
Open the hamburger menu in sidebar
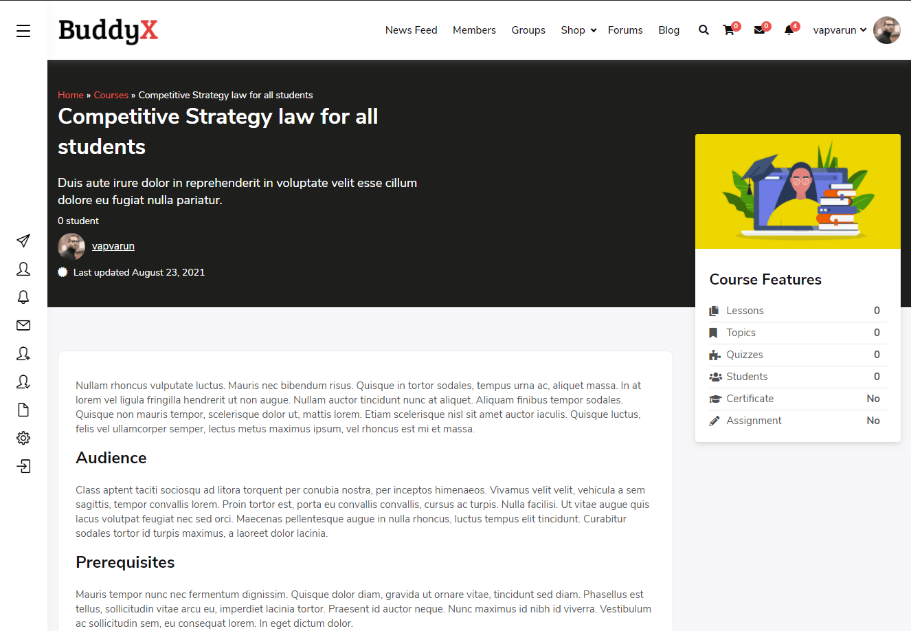(23, 31)
